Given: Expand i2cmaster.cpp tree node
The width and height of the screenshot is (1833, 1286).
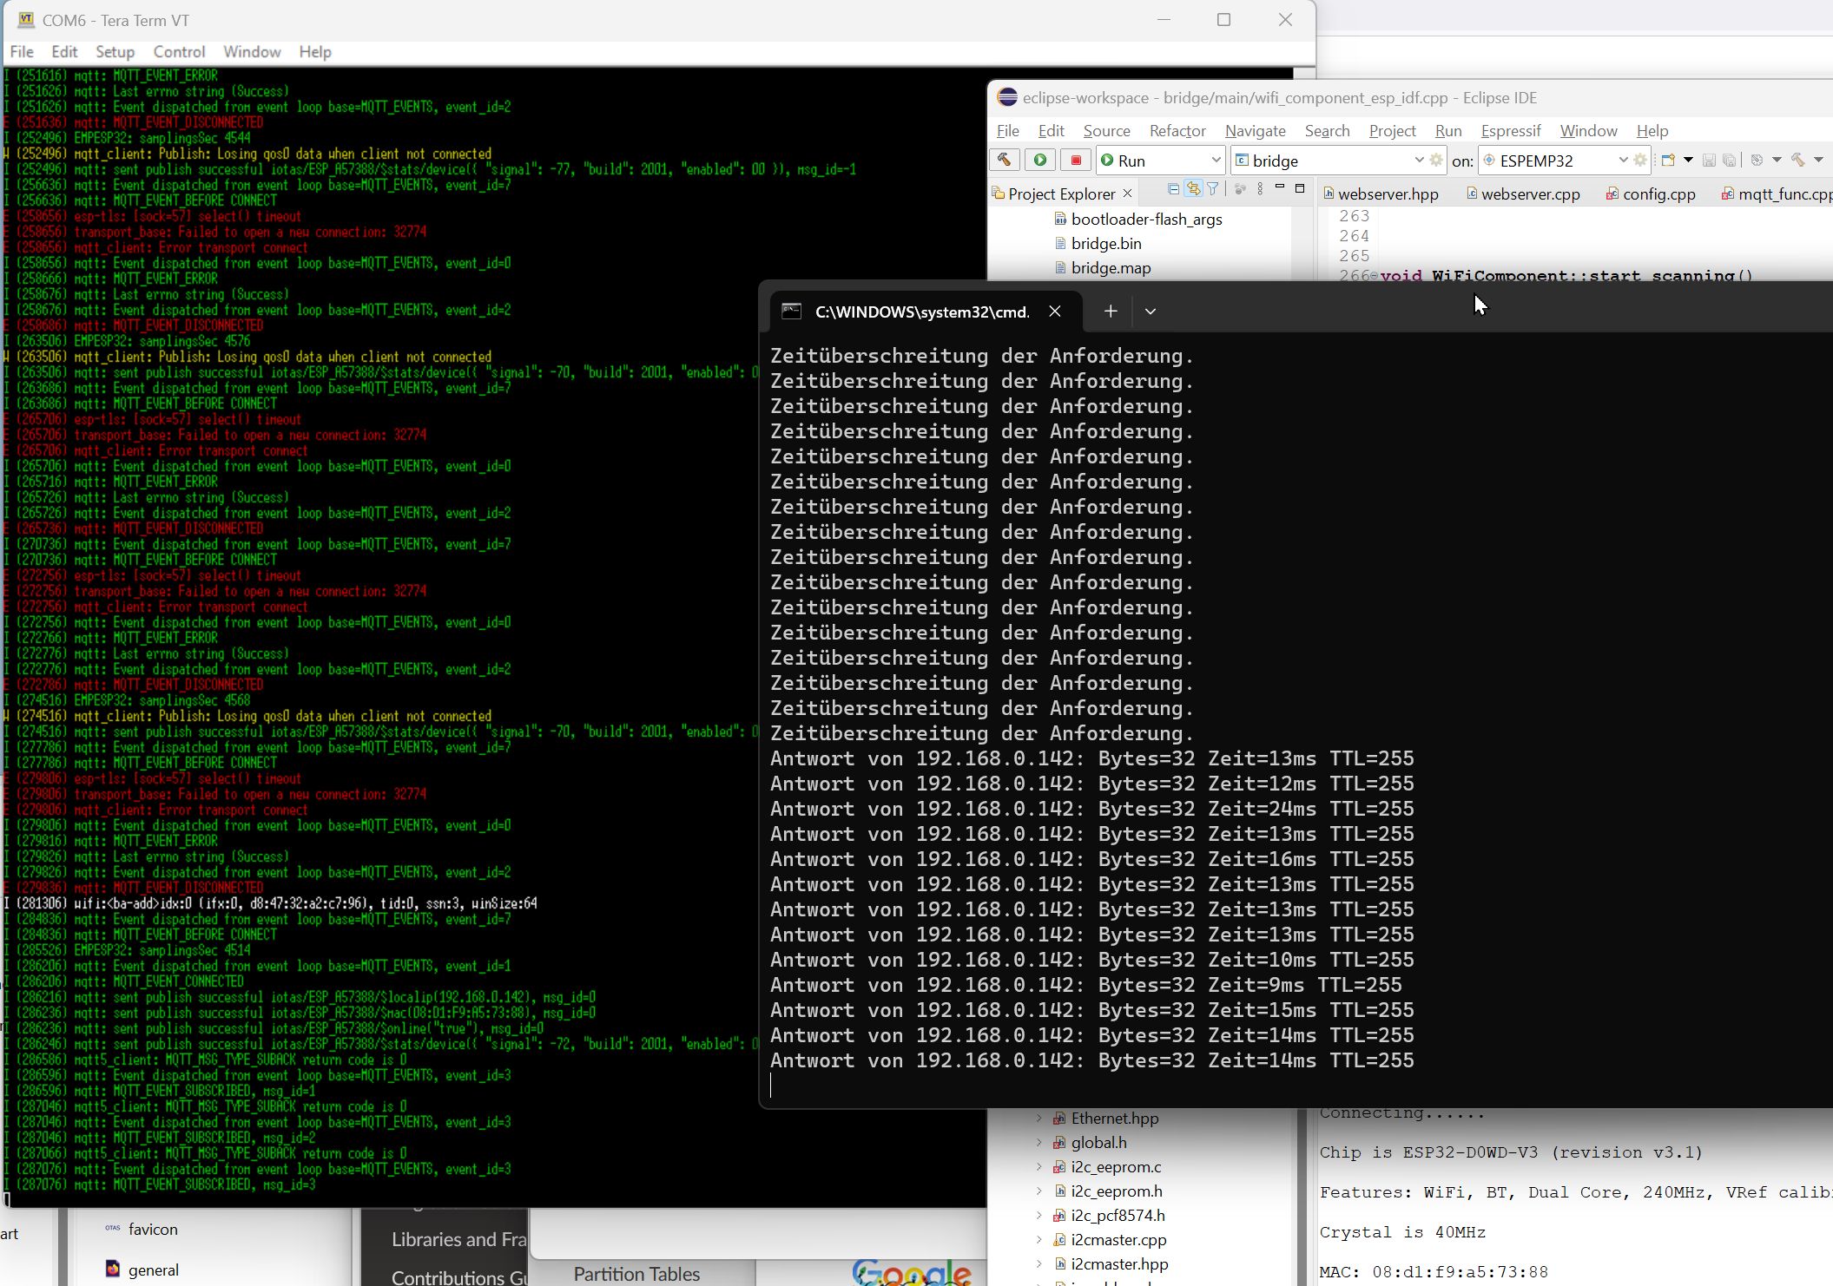Looking at the screenshot, I should [1039, 1240].
